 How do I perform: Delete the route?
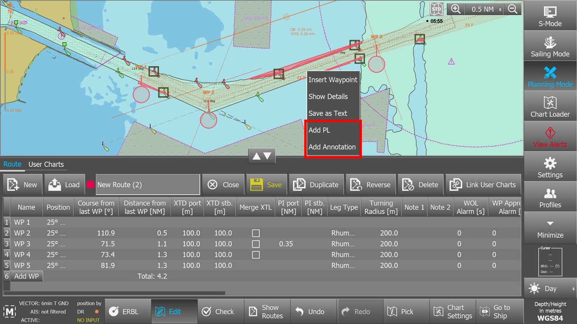(420, 185)
